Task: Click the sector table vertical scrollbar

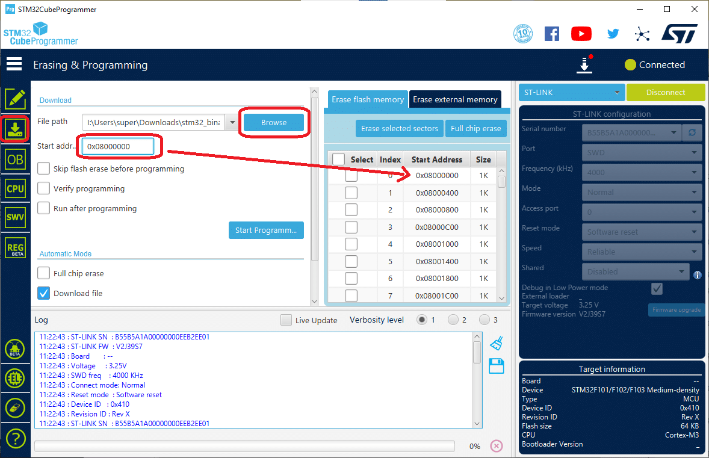Action: (x=501, y=235)
